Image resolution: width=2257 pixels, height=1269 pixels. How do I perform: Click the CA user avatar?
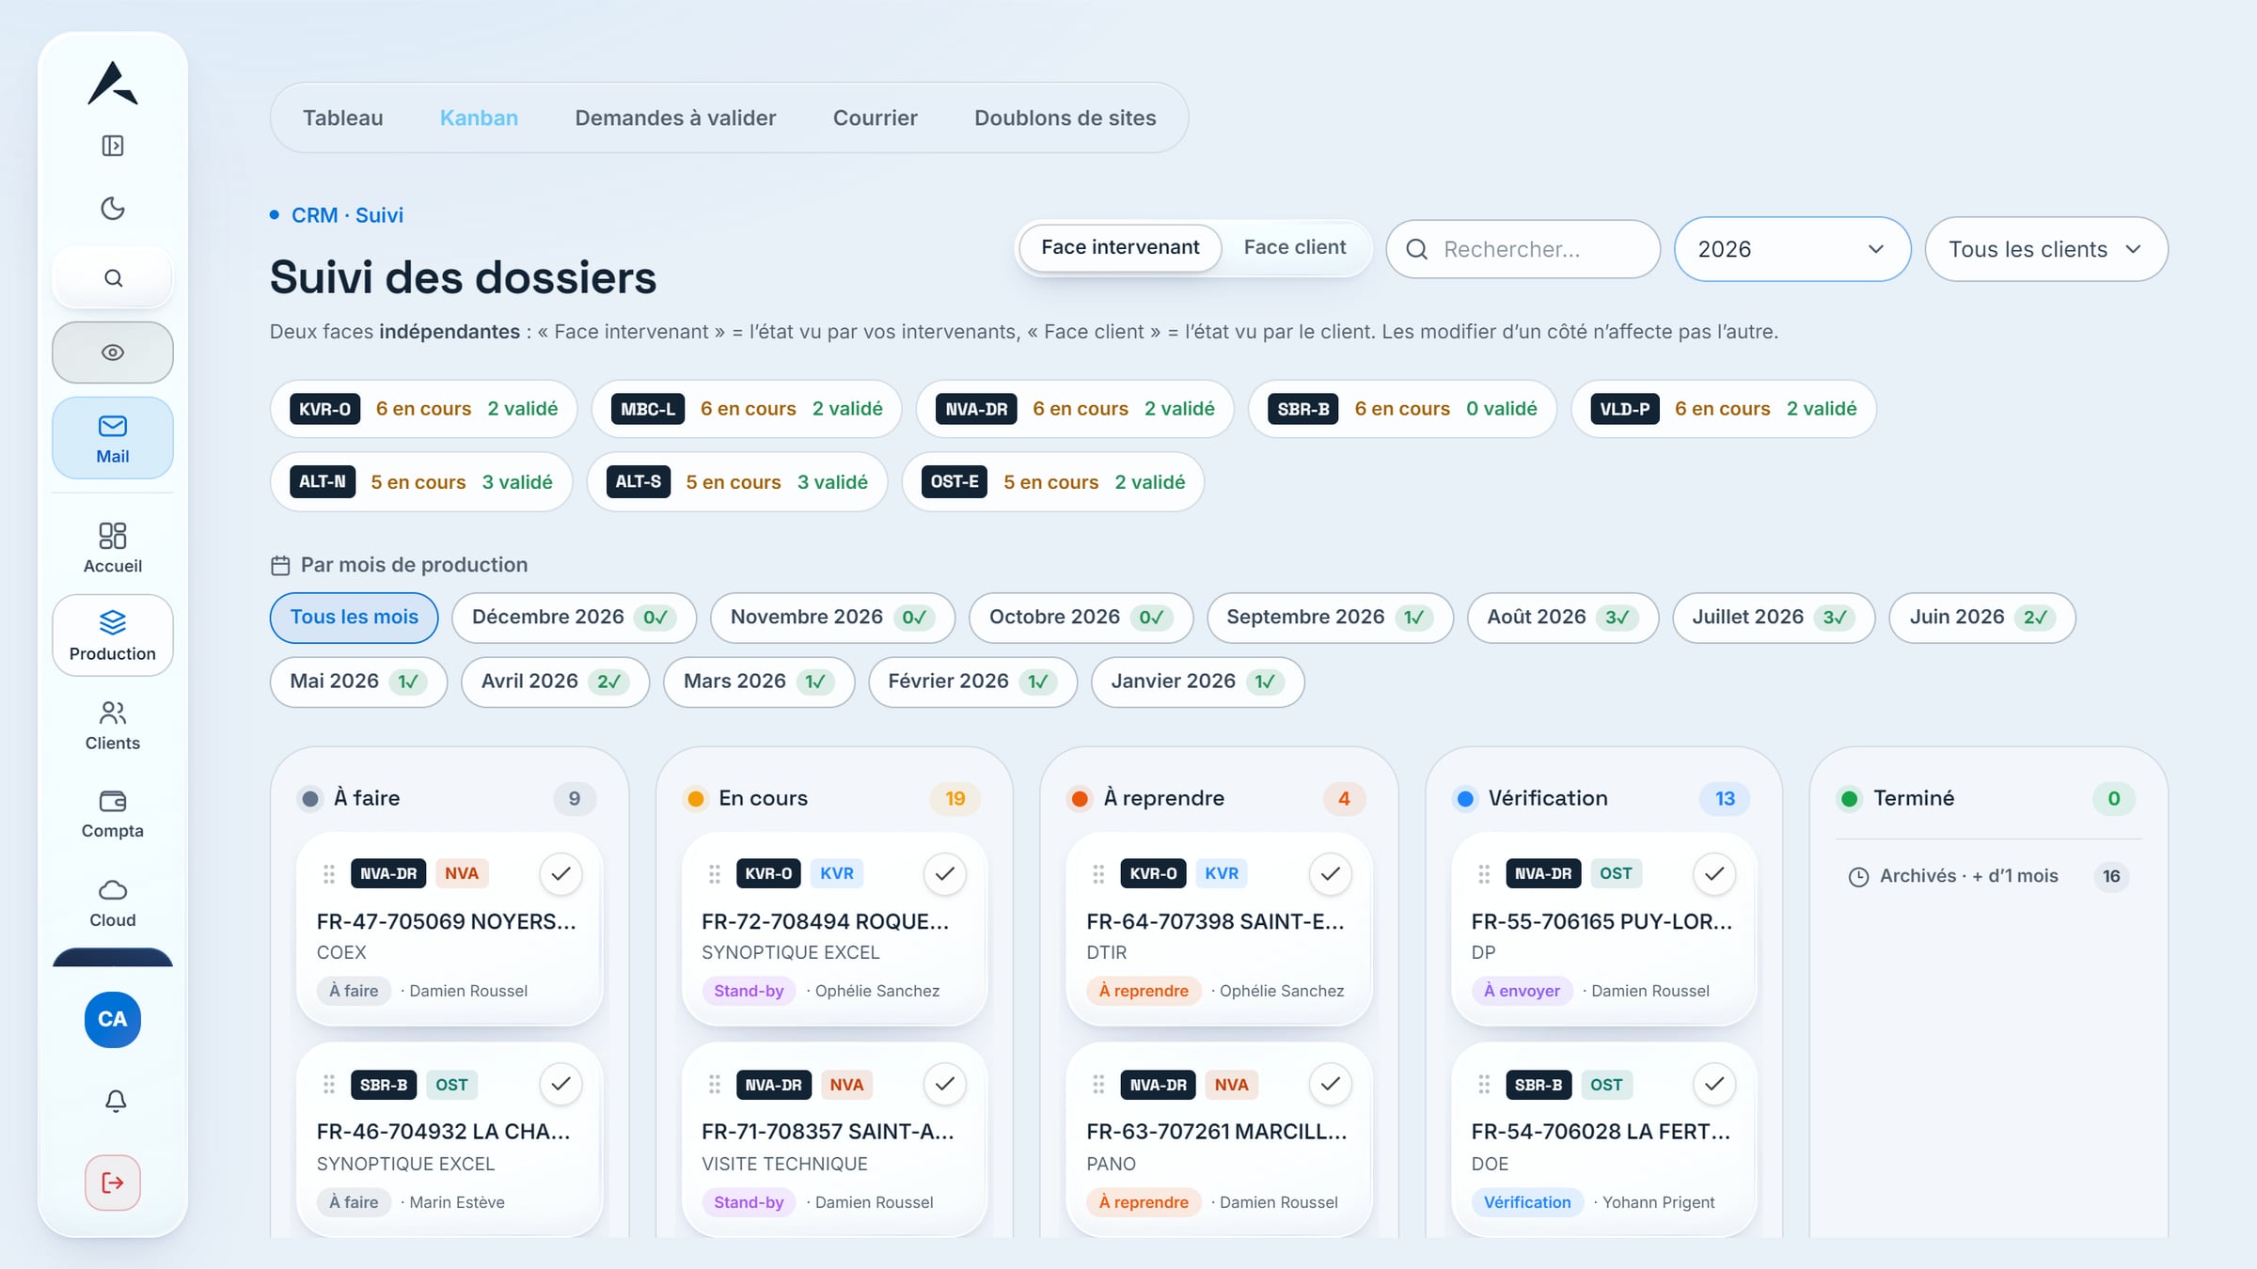[113, 1020]
